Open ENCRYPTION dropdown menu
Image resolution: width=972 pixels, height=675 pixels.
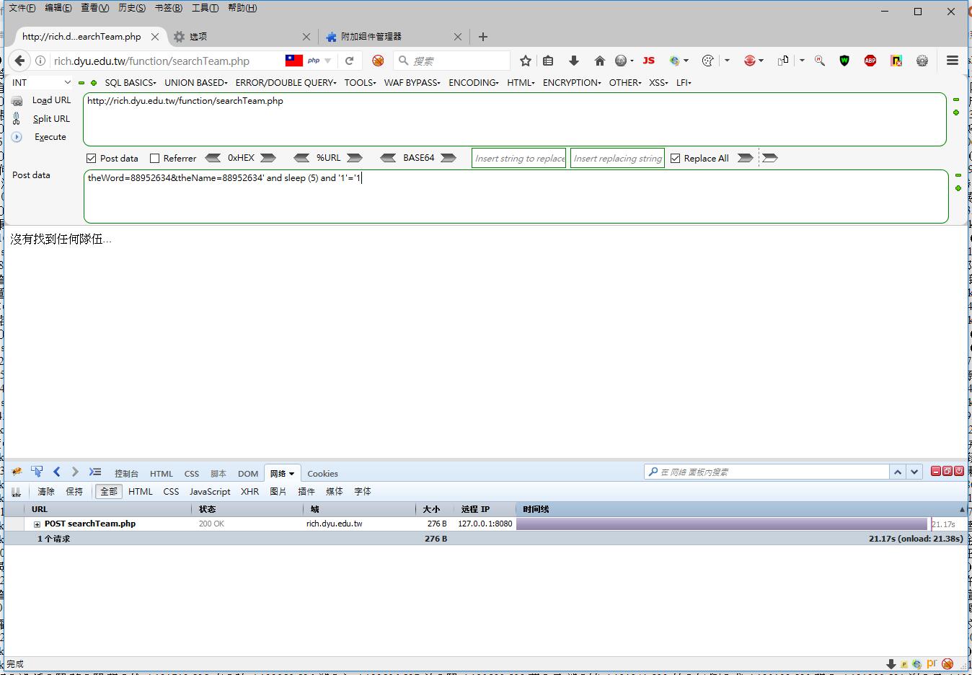[x=573, y=82]
